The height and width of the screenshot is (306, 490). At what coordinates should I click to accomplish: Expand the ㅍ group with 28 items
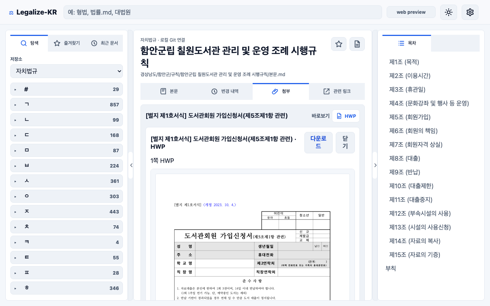coord(67,273)
